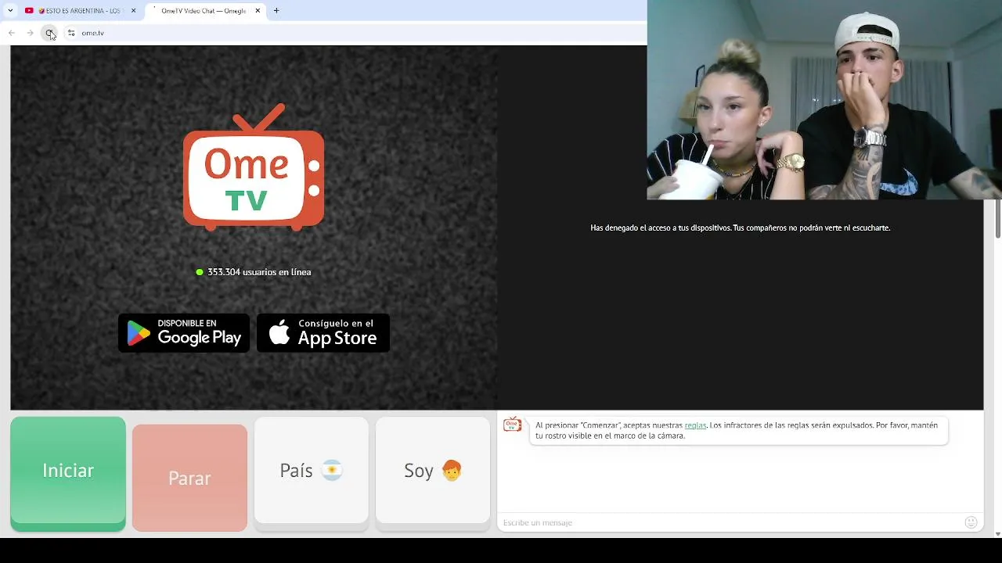Viewport: 1002px width, 563px height.
Task: Close the ESTO ES ARGENTINA tab
Action: [x=134, y=11]
